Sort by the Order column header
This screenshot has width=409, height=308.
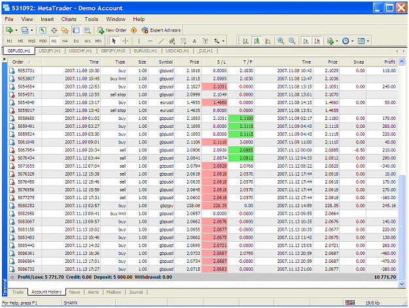click(x=24, y=62)
